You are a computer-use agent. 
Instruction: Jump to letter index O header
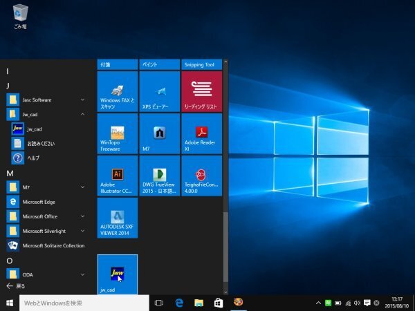pyautogui.click(x=10, y=261)
